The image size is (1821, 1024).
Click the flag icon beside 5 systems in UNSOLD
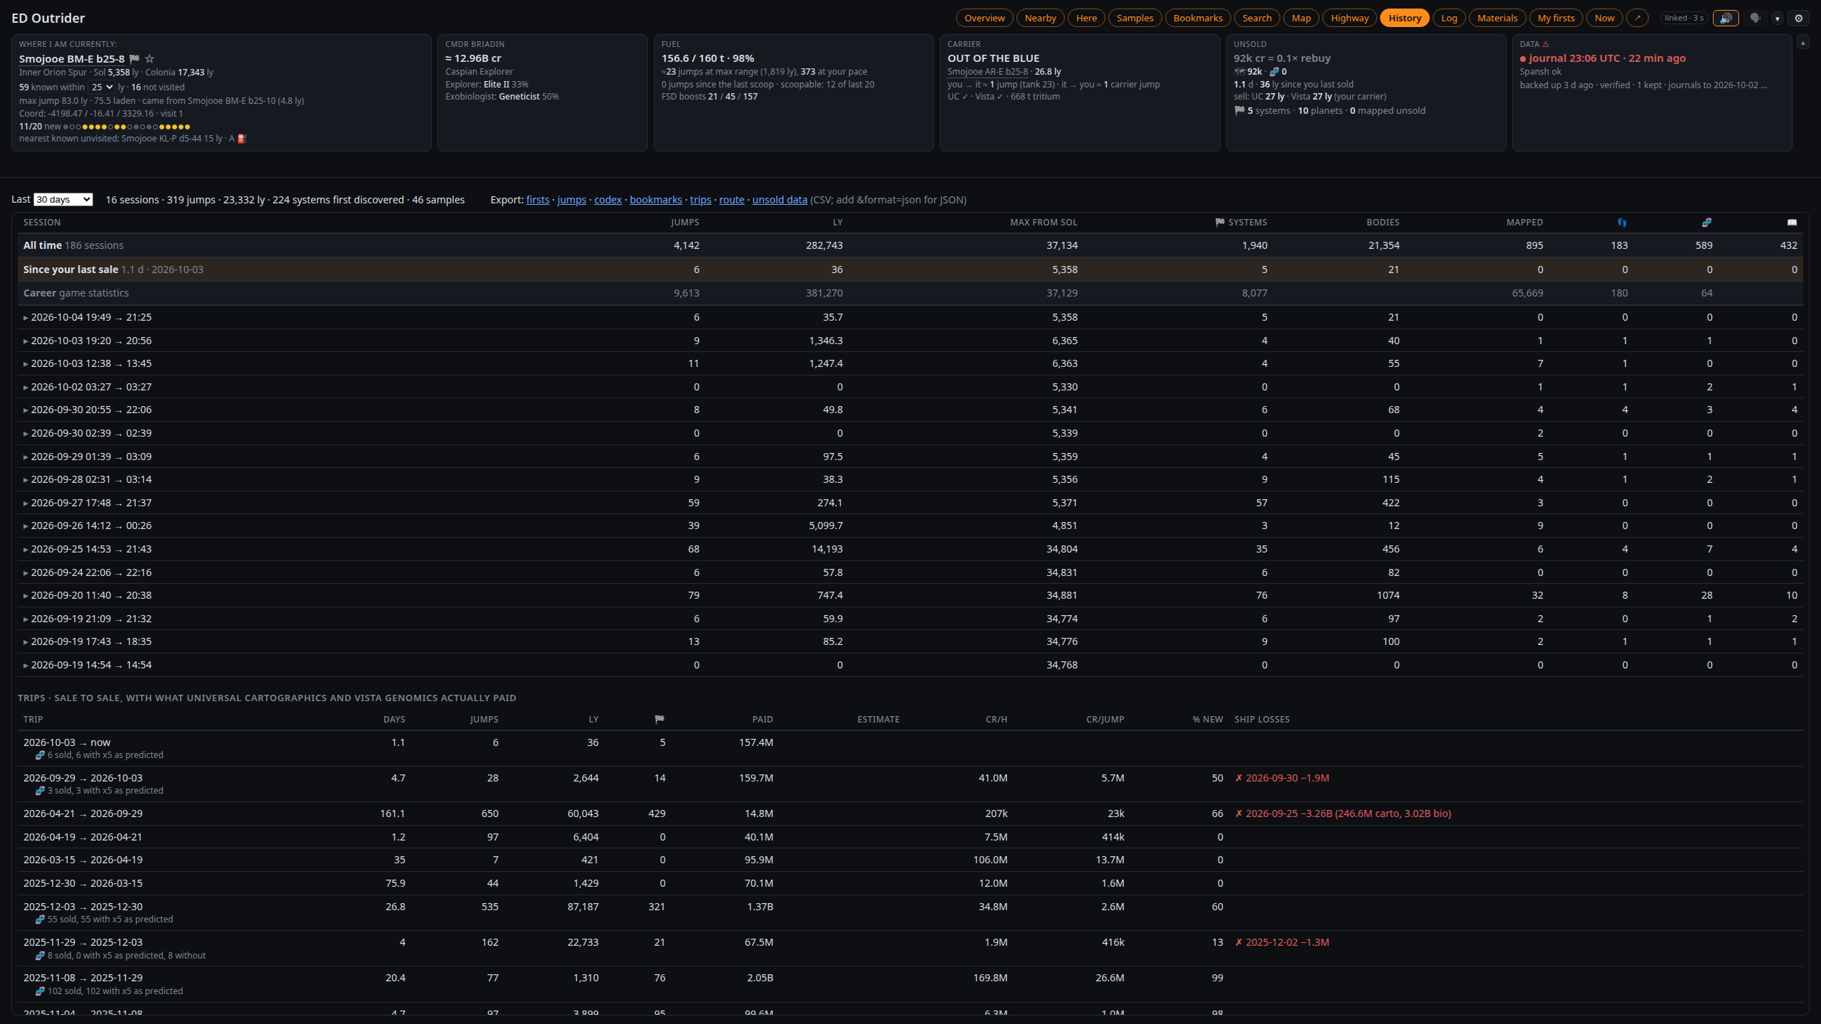click(x=1240, y=110)
